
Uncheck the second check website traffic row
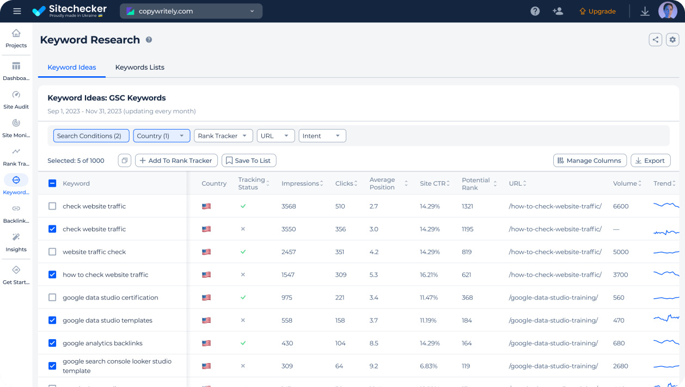[x=52, y=229]
